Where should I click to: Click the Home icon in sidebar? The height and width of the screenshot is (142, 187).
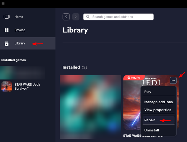coord(7,17)
